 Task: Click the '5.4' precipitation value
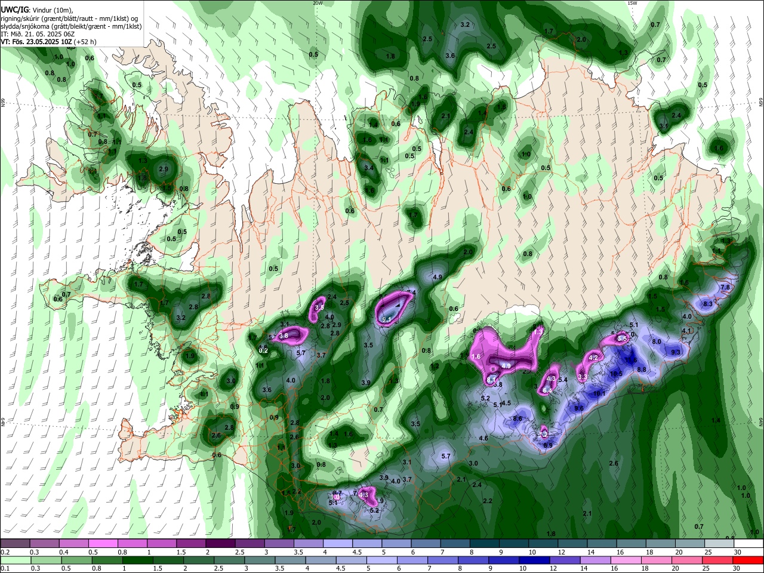tap(562, 380)
